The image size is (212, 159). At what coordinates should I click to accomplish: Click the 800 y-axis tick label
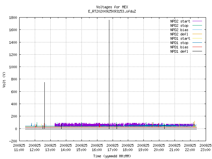click(14, 79)
